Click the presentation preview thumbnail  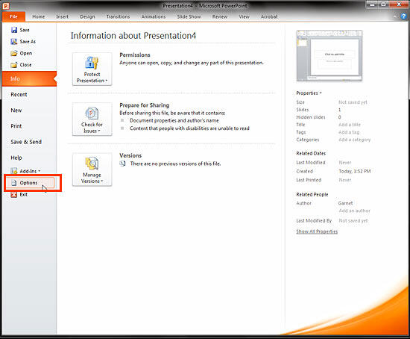(329, 55)
